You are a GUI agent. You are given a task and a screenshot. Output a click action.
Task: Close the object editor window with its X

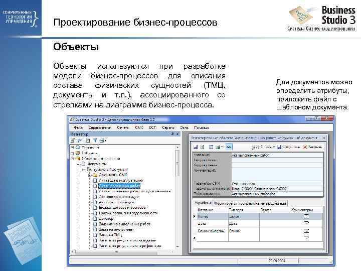pyautogui.click(x=323, y=138)
